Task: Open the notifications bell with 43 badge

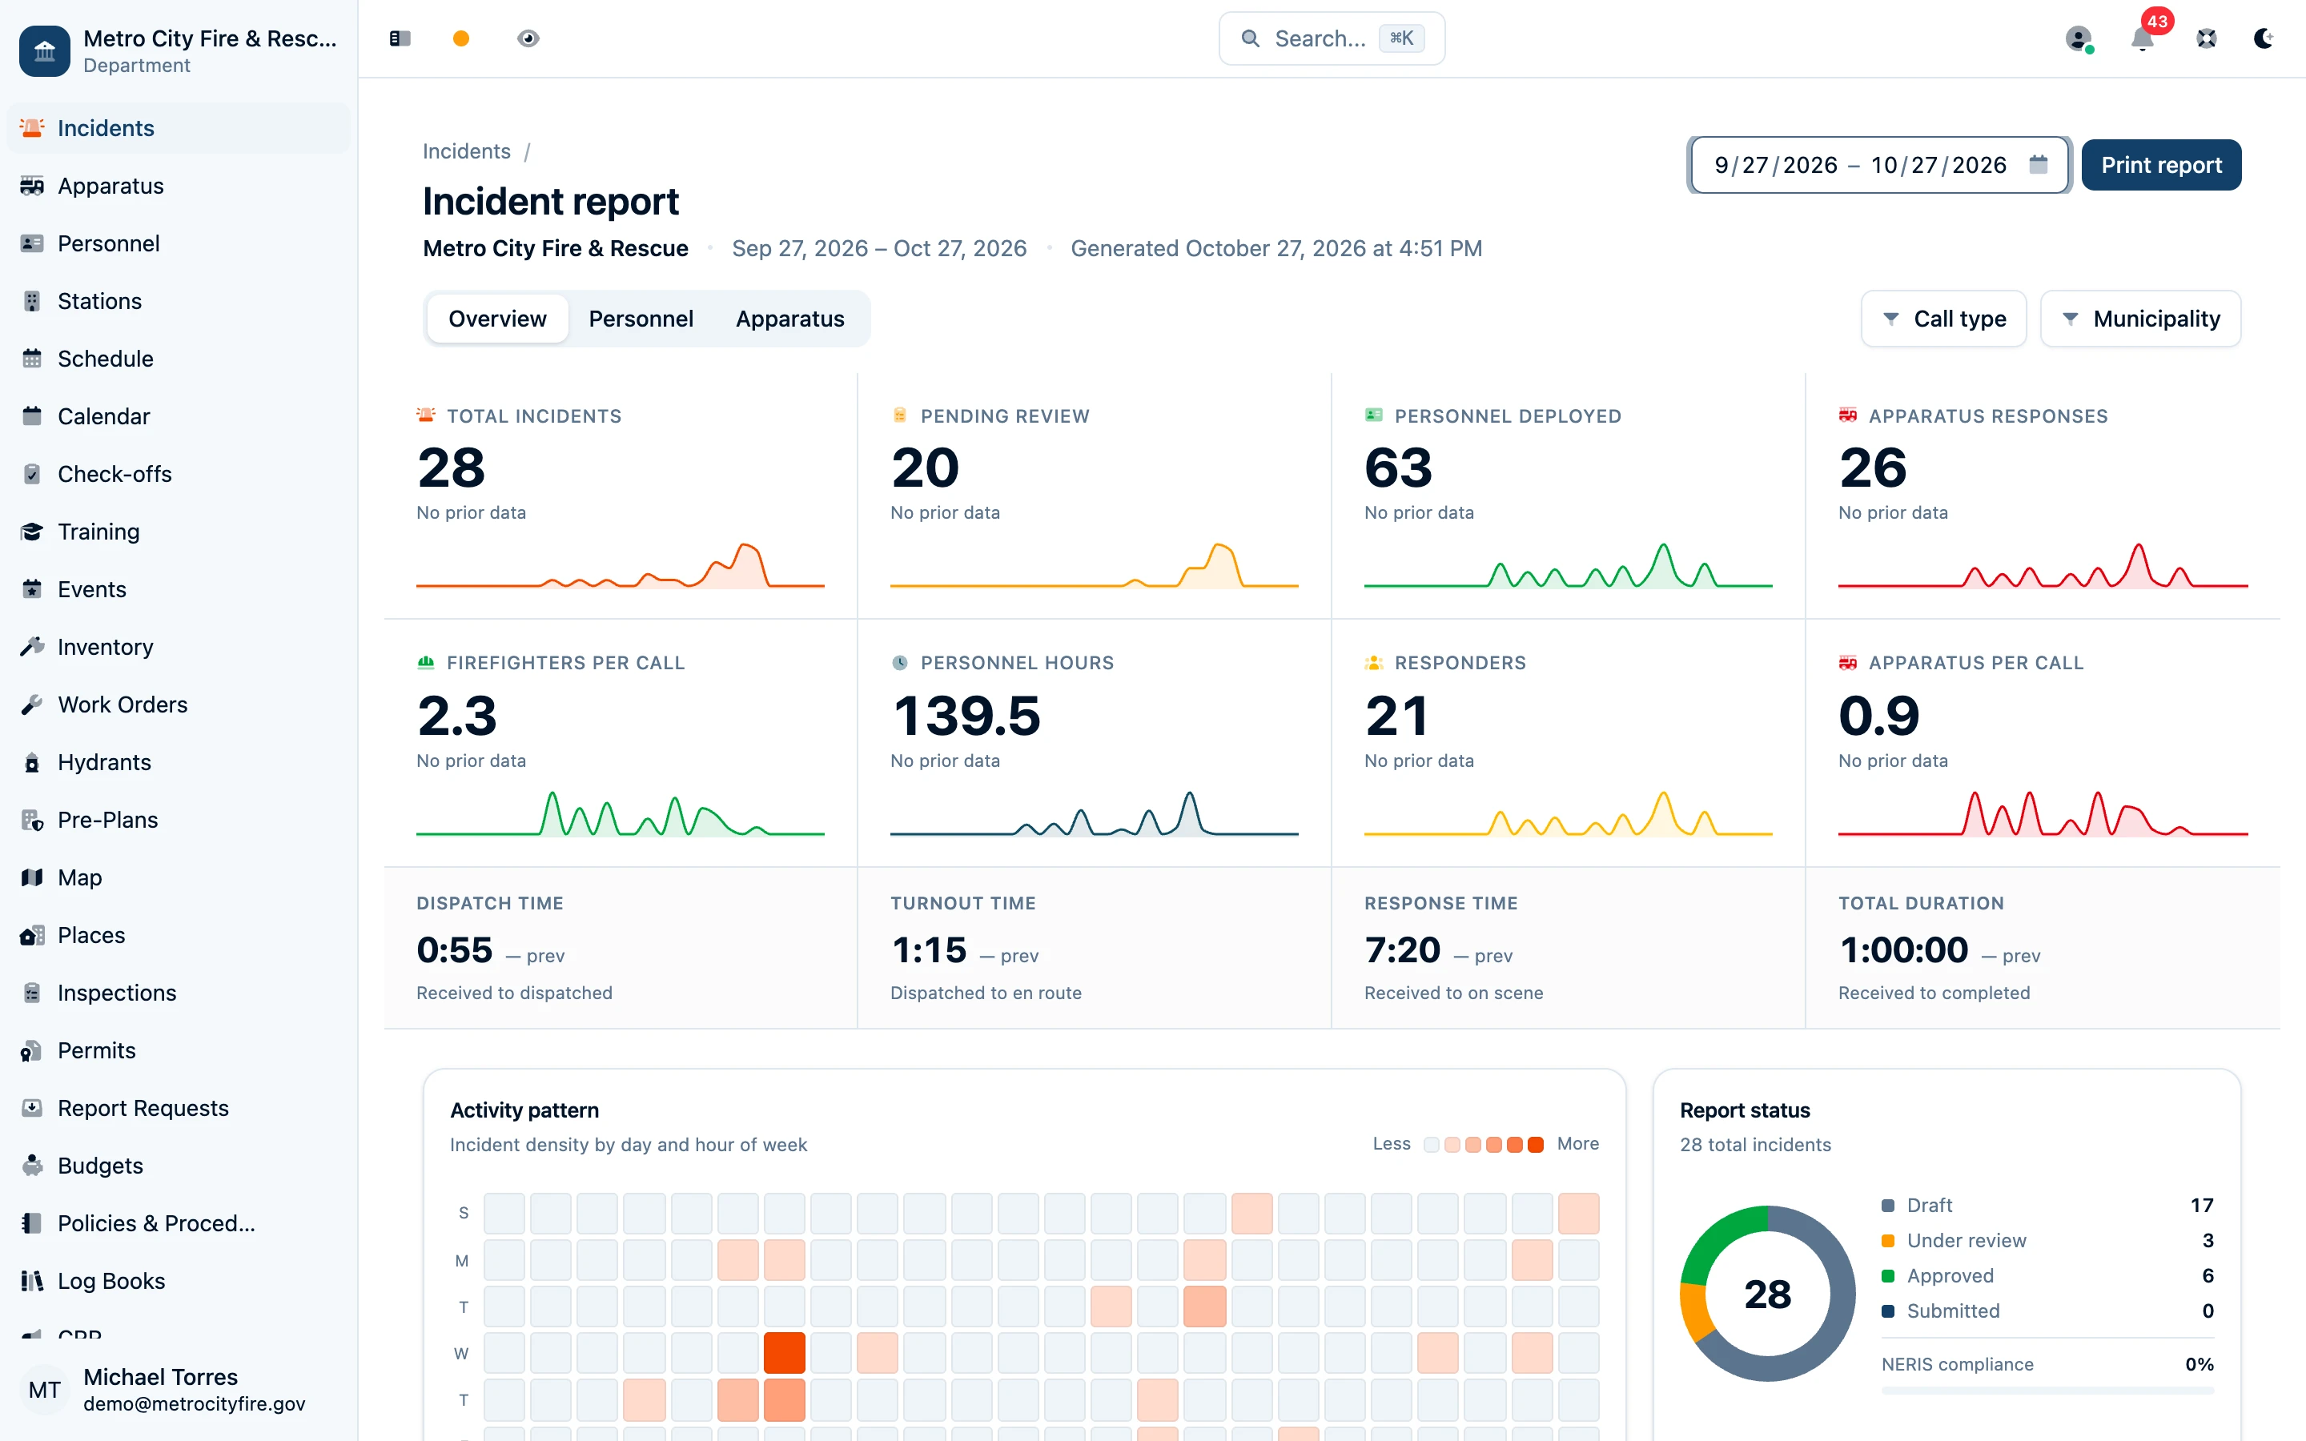Action: 2143,38
